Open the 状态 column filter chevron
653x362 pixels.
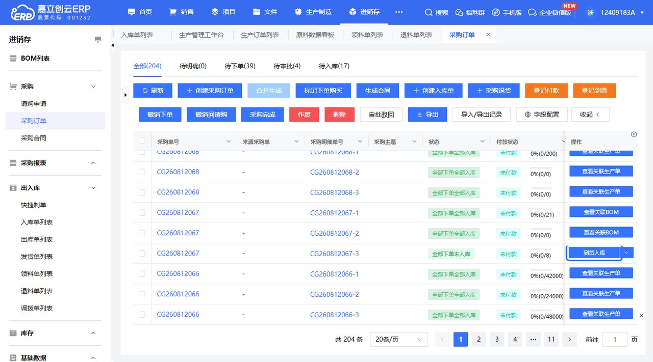tap(482, 142)
